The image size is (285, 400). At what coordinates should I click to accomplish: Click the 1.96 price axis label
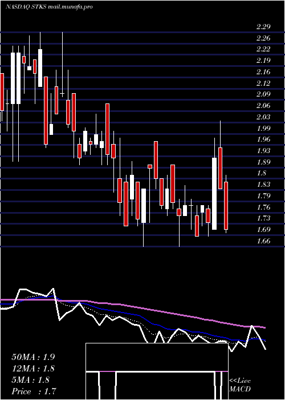point(263,139)
